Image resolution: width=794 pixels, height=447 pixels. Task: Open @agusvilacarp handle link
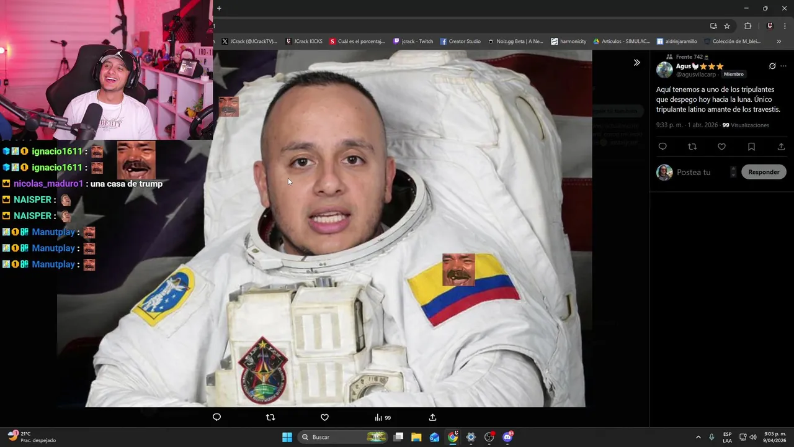697,74
